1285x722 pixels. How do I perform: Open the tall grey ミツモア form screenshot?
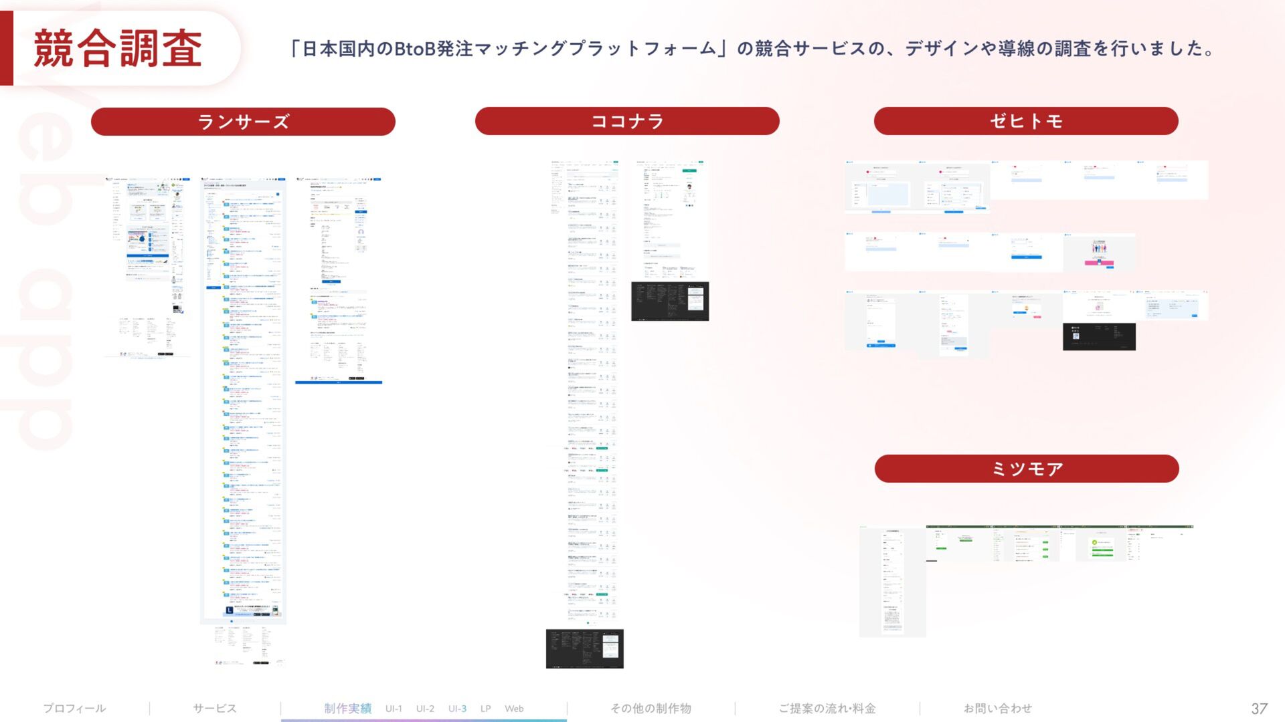point(892,581)
